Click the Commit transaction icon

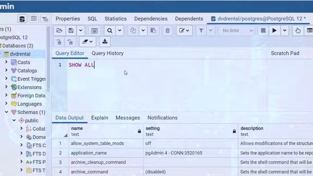click(59, 42)
